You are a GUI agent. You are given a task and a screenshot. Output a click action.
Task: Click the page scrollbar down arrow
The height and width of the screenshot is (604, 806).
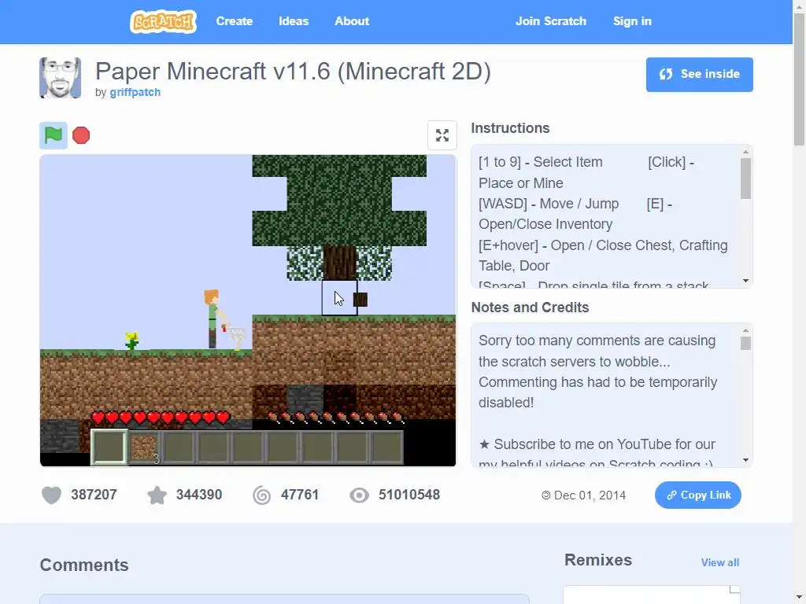[x=800, y=598]
